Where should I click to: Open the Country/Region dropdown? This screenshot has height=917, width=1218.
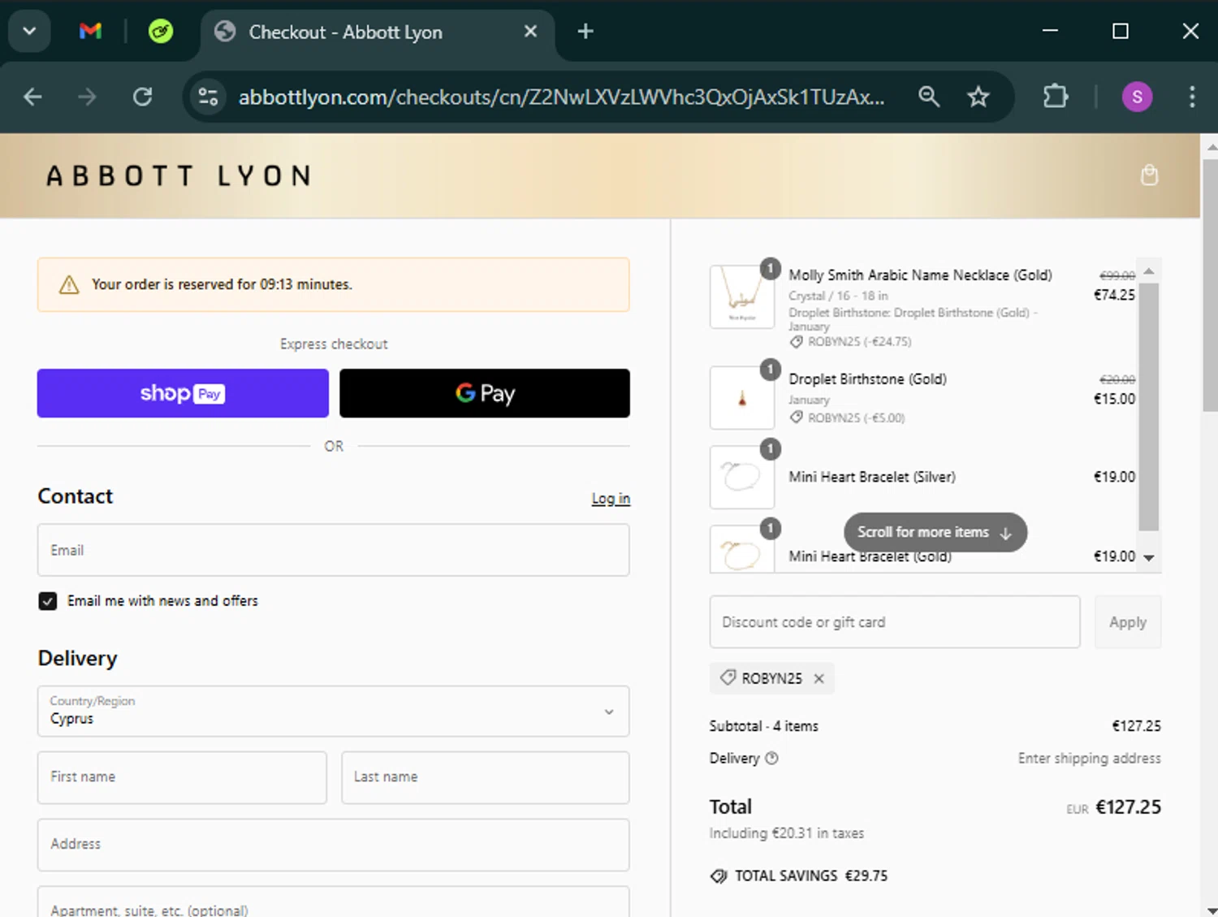click(333, 712)
